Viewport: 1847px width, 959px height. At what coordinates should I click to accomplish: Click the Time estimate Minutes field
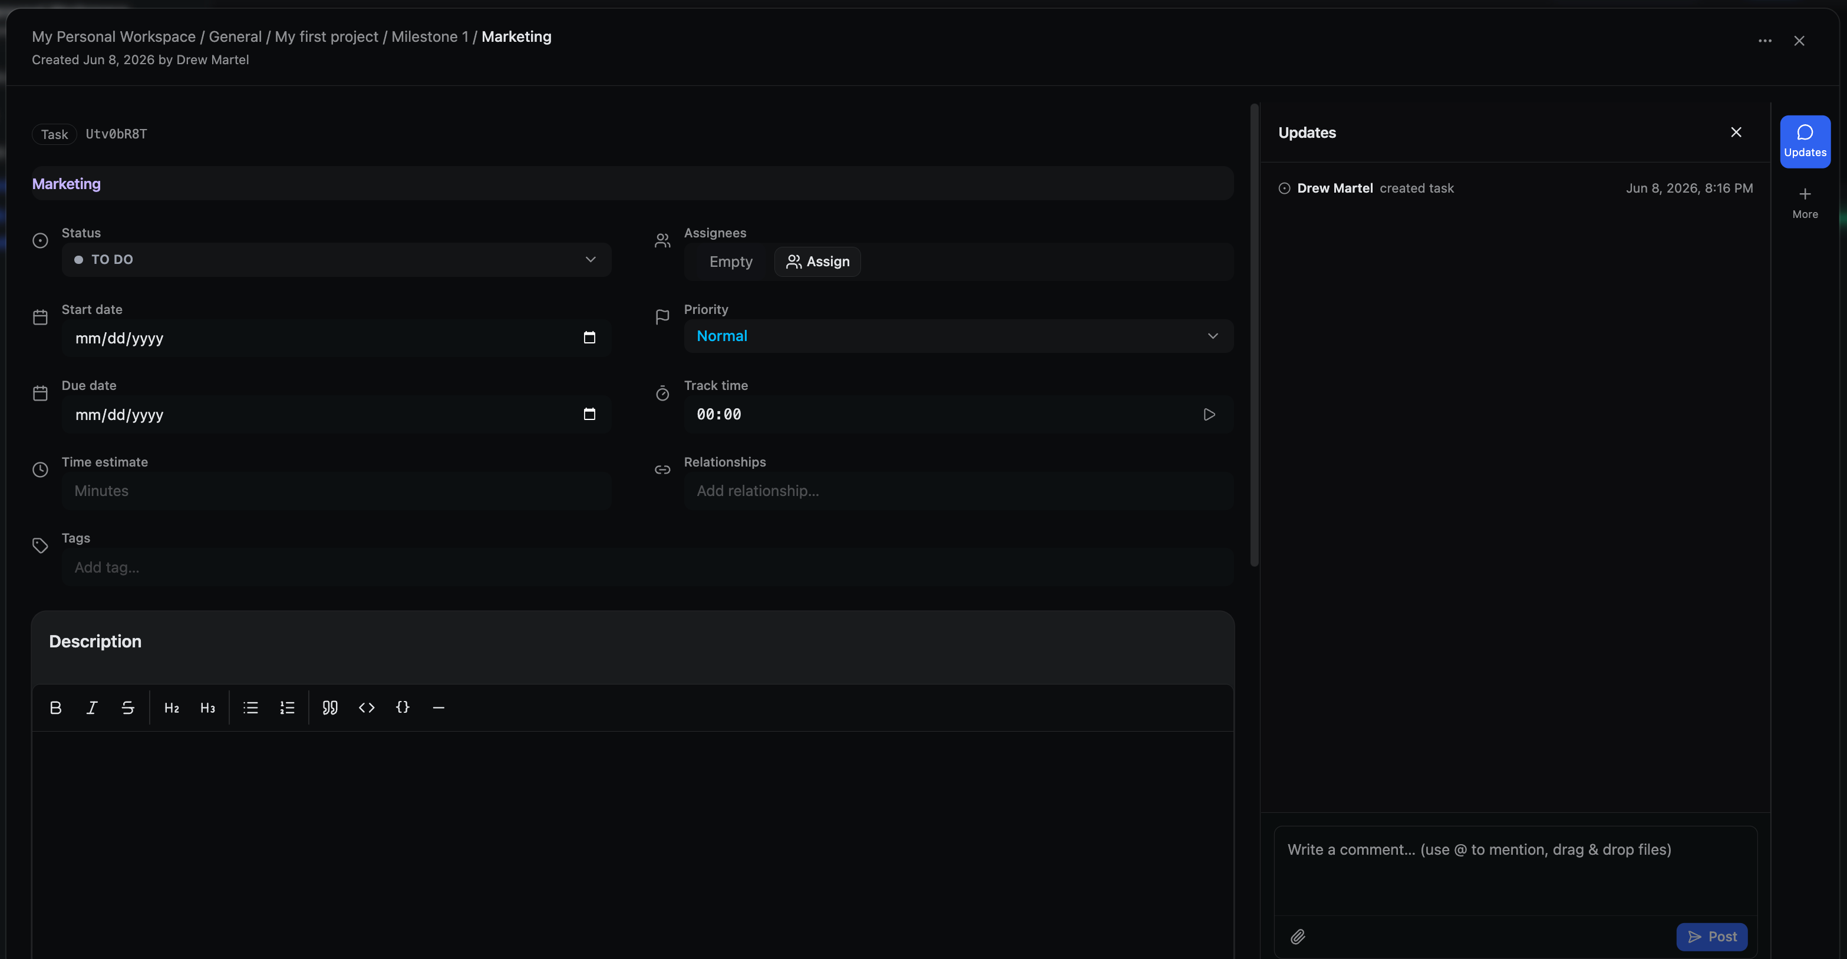[337, 491]
